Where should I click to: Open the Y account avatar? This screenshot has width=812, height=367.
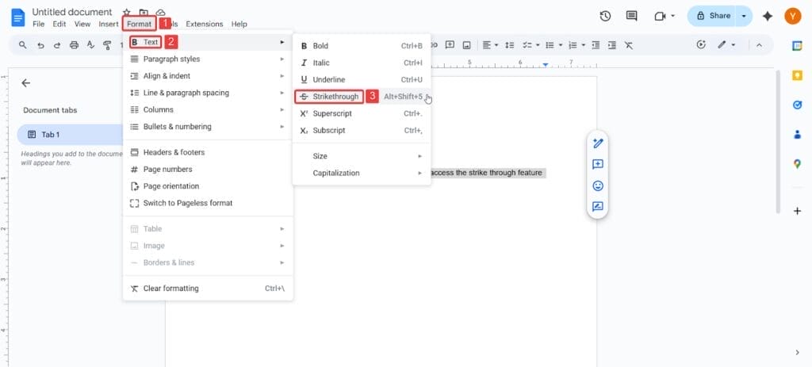click(792, 16)
